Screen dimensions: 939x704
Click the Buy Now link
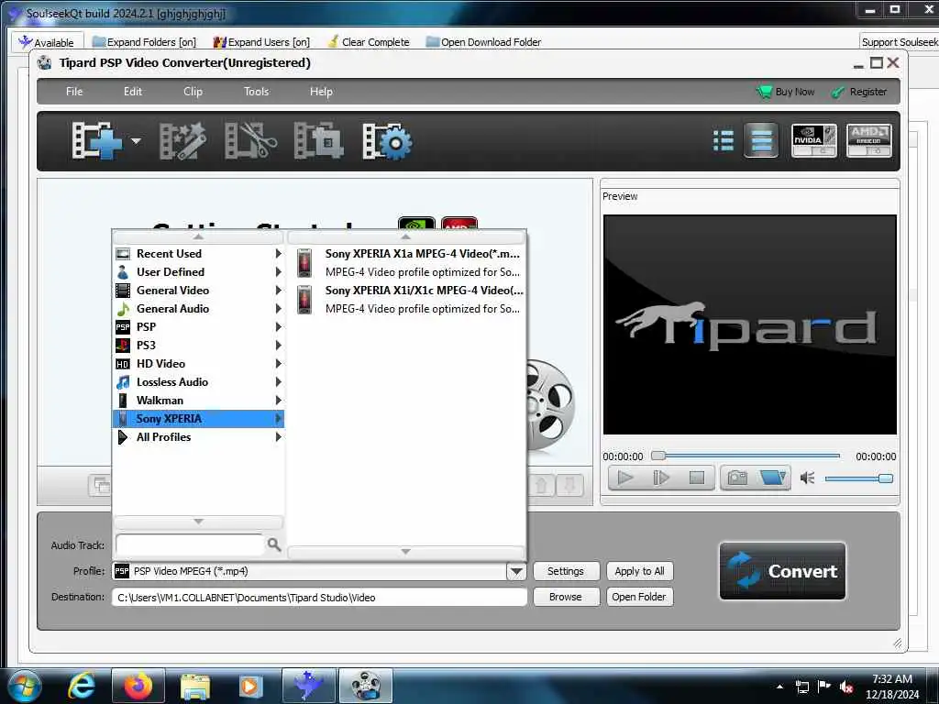click(x=786, y=92)
